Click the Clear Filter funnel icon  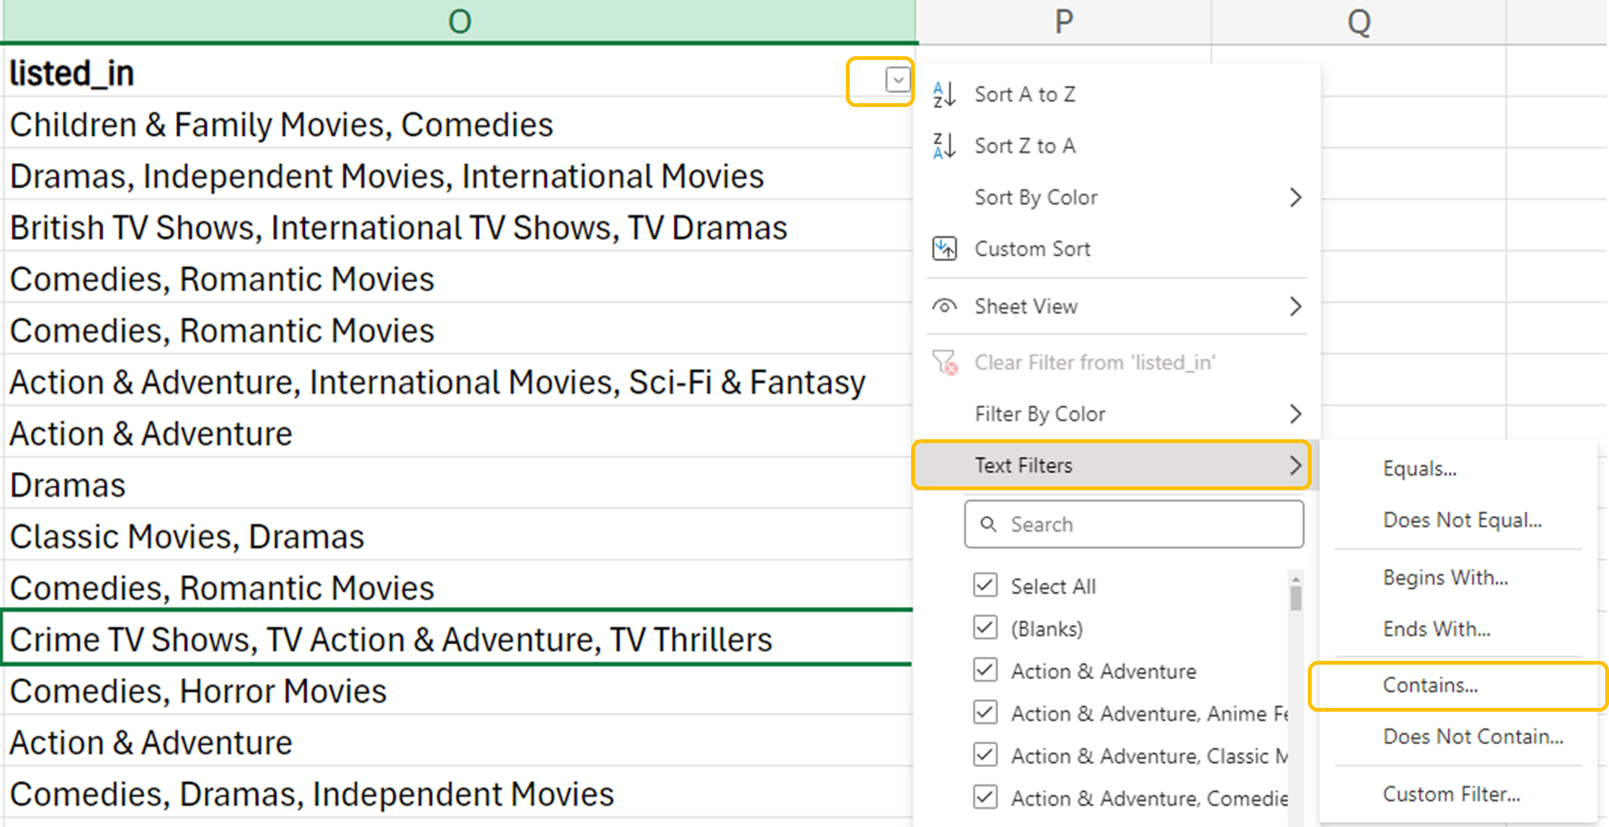pos(944,363)
